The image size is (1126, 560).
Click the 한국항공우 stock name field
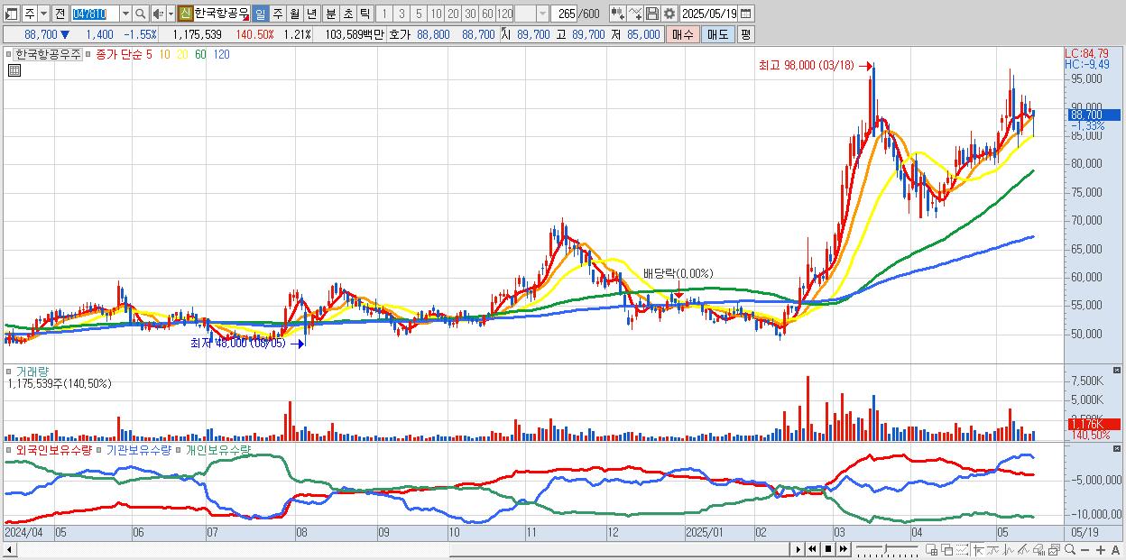point(222,14)
